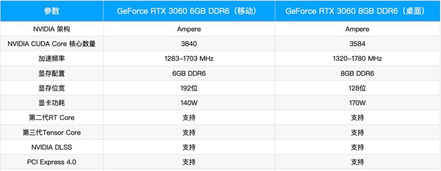Image resolution: width=441 pixels, height=171 pixels.
Task: Select the 170W power cell
Action: click(x=357, y=103)
